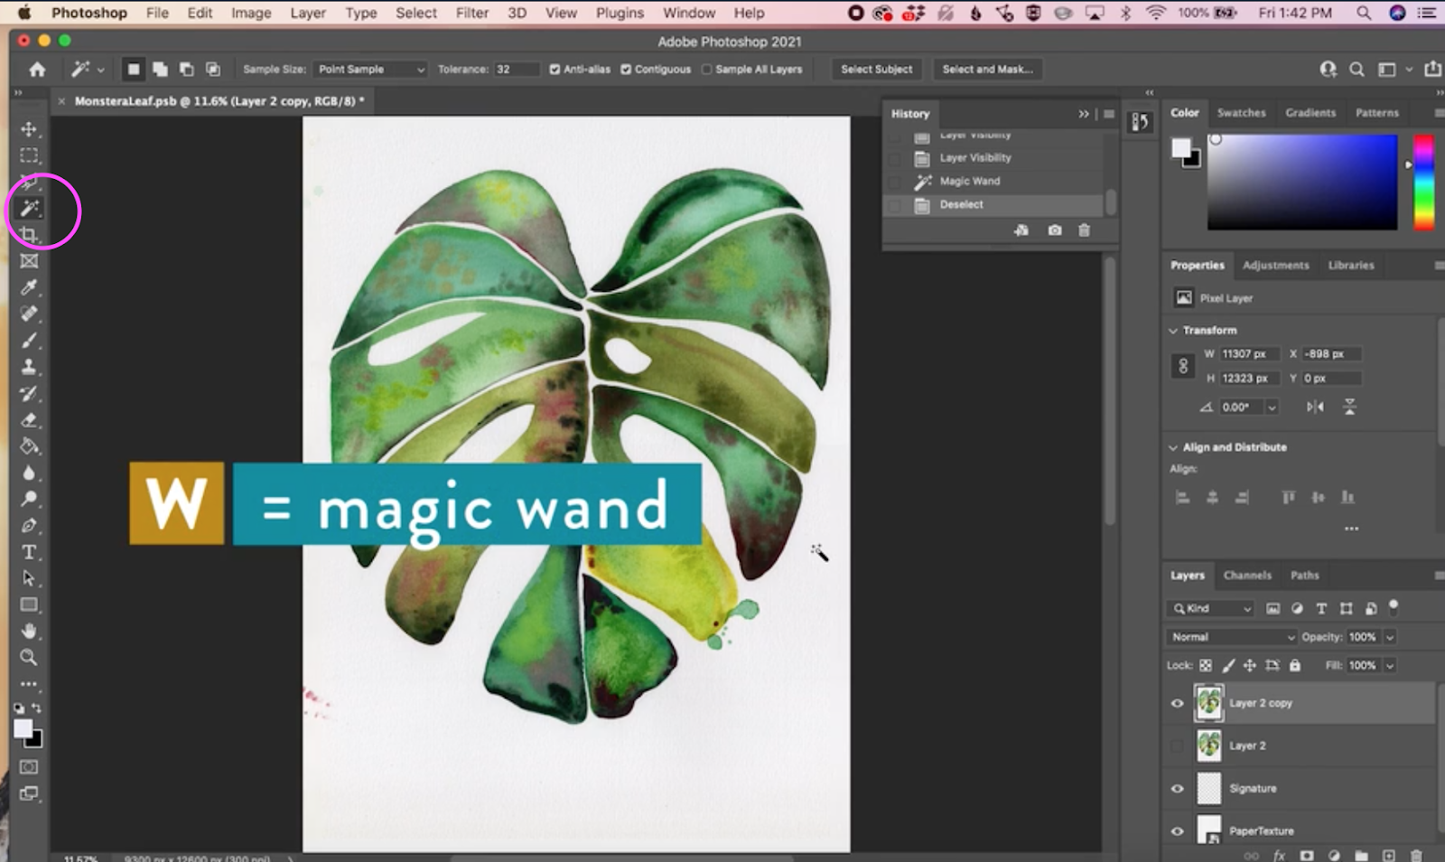Show the hidden Layer 2
This screenshot has height=862, width=1445.
coord(1177,745)
